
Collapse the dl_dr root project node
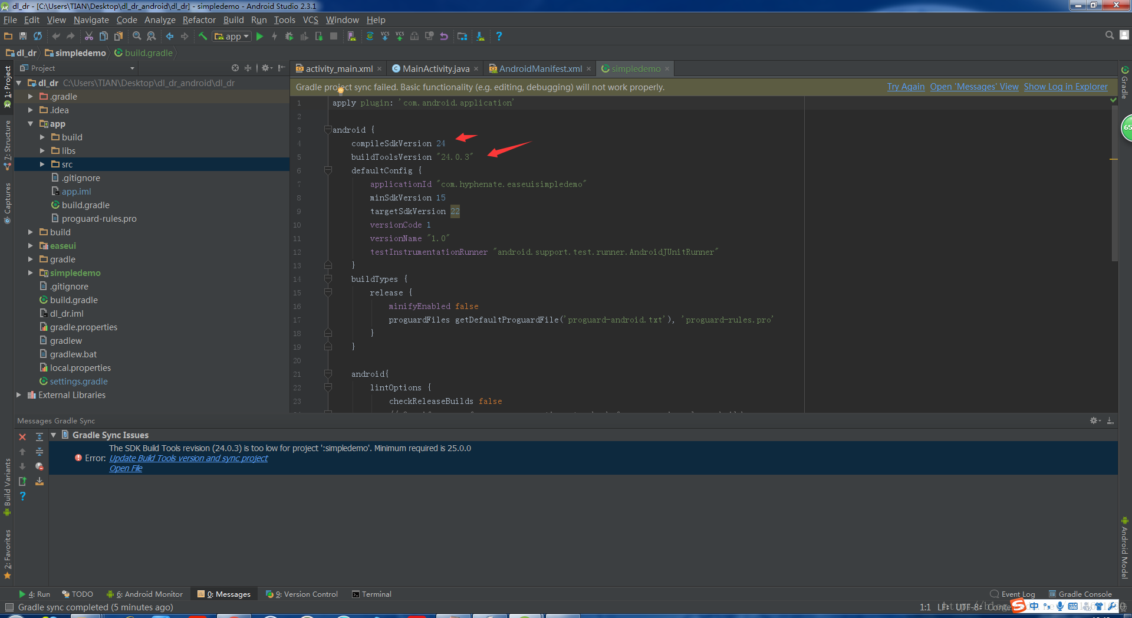click(19, 83)
